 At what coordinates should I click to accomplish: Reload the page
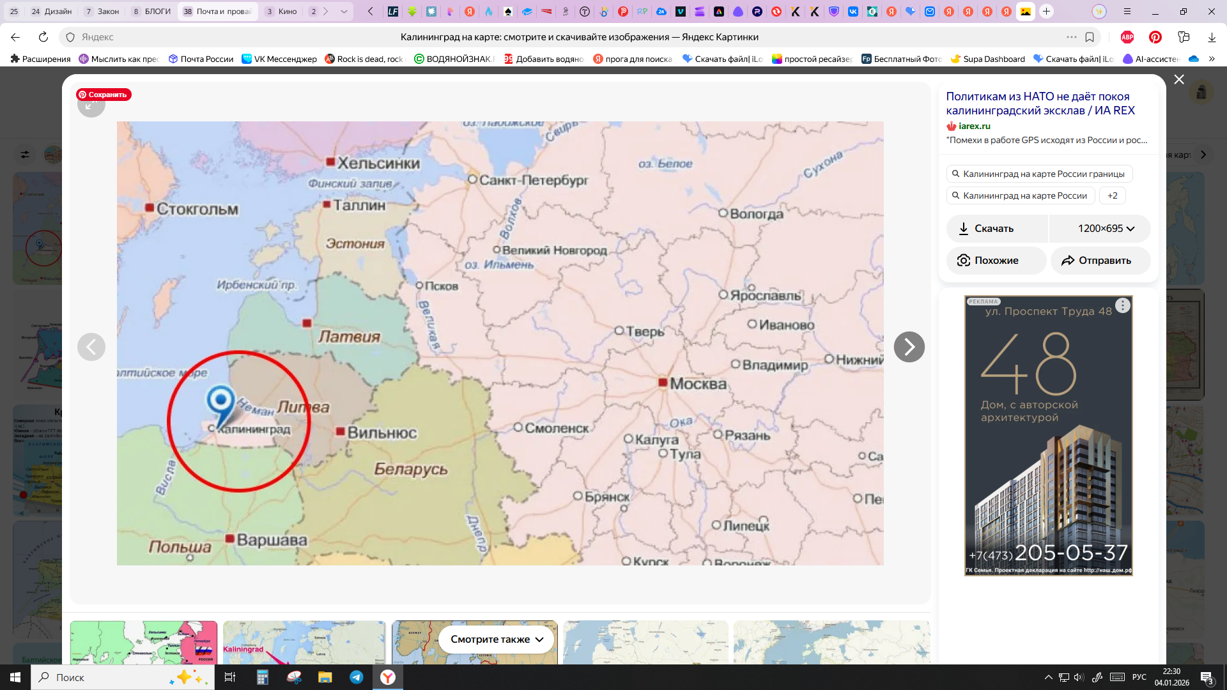pos(43,37)
